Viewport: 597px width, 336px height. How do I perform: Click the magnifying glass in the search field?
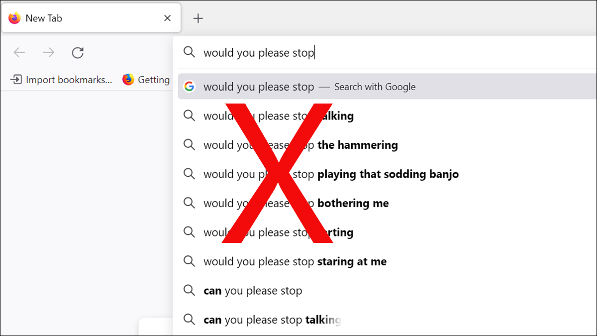click(x=190, y=52)
